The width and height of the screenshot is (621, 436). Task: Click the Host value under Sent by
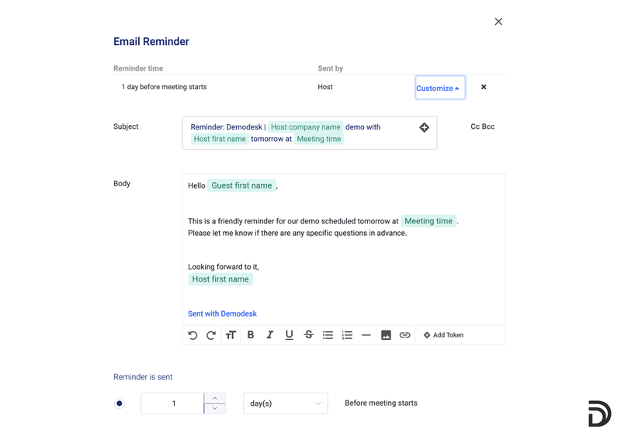325,87
